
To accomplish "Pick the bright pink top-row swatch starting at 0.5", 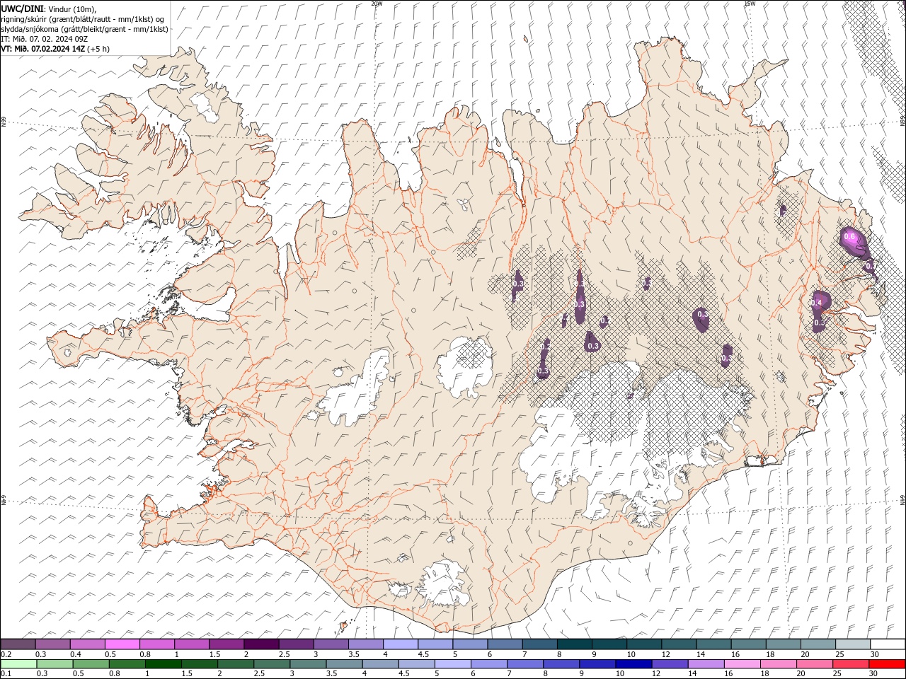I will click(x=122, y=644).
